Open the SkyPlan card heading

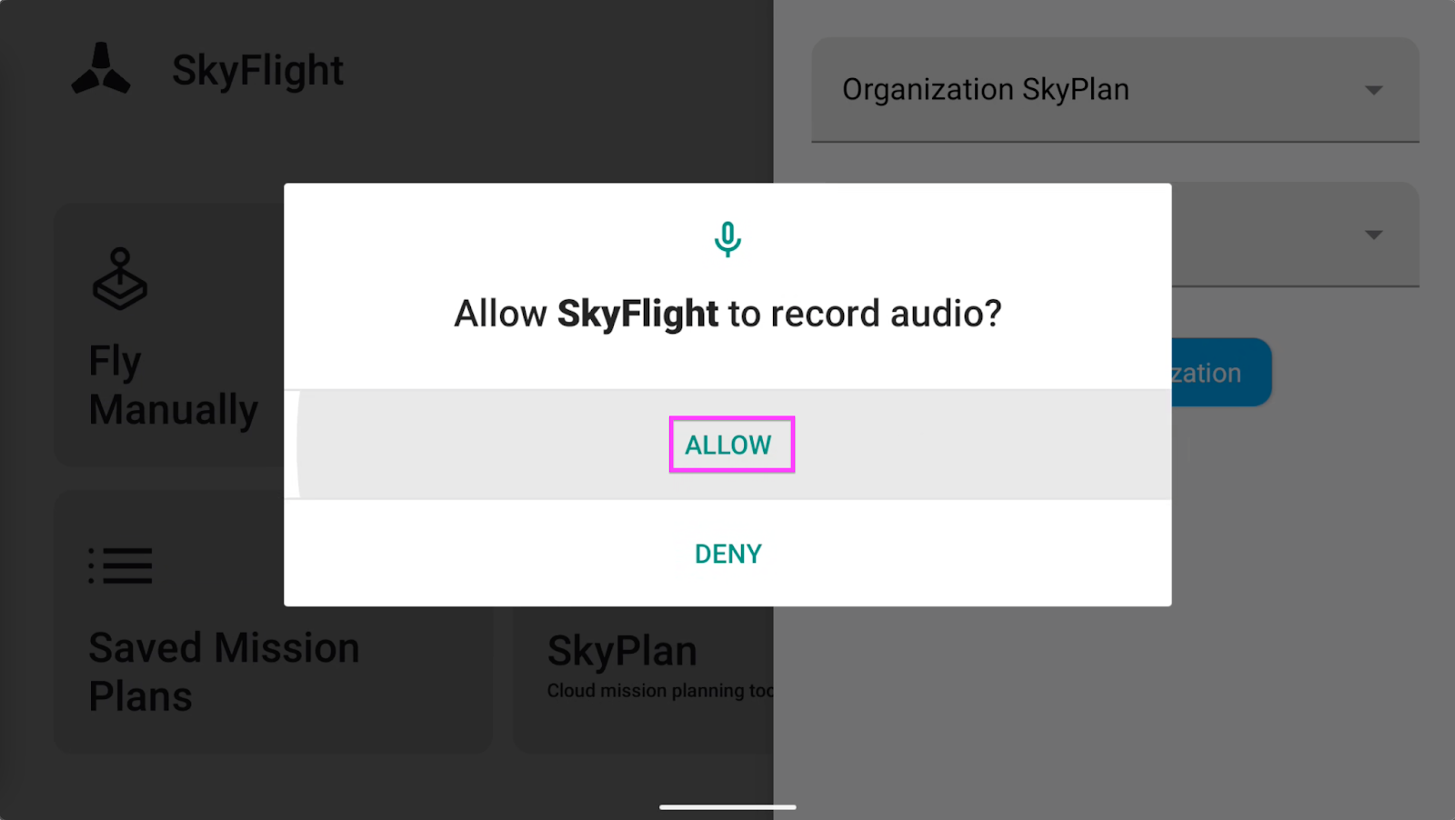click(x=622, y=651)
